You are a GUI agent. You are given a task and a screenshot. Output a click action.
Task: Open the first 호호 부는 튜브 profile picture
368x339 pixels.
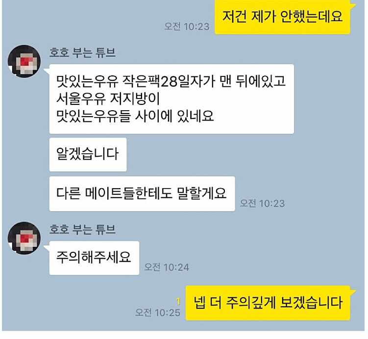coord(24,61)
